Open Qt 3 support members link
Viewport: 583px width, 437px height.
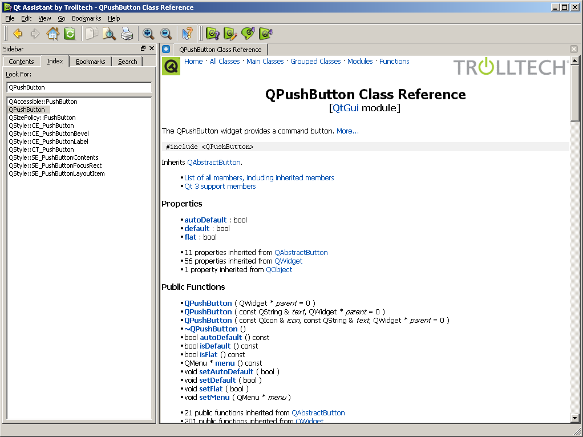[x=220, y=187]
